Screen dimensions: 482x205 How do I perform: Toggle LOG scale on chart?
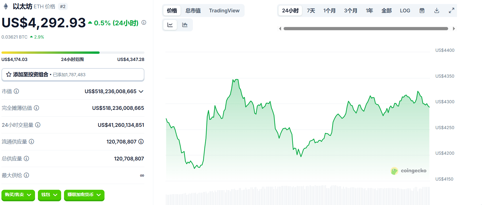point(405,11)
